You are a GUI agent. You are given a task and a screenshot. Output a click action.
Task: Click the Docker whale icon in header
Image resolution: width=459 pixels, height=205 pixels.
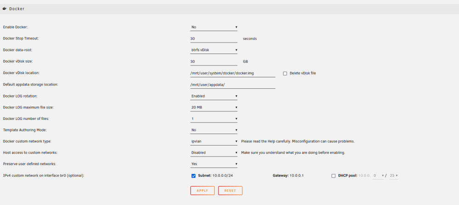5,9
